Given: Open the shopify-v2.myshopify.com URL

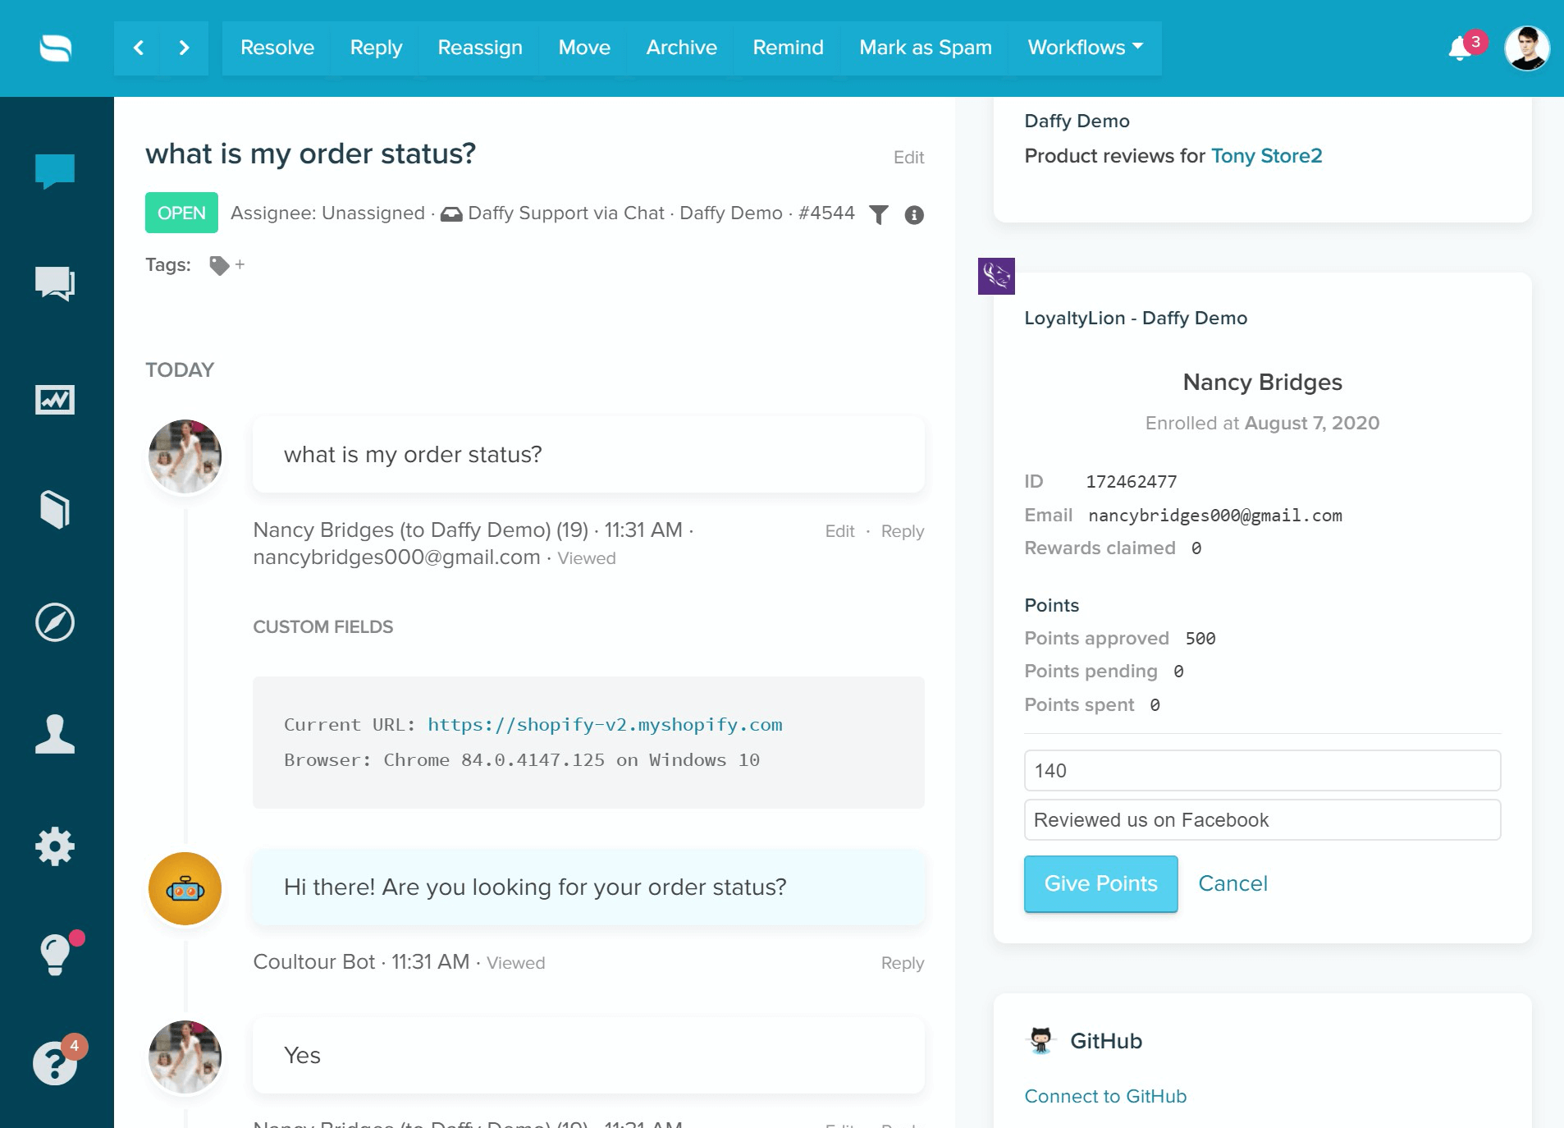Looking at the screenshot, I should pyautogui.click(x=605, y=725).
